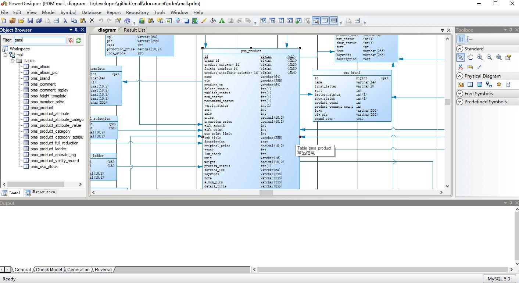519x283 pixels.
Task: Open the Repository tab in Object Browser
Action: (x=40, y=192)
